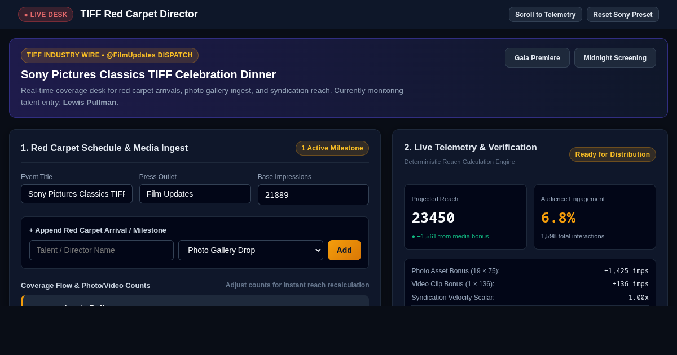Click the 'Sony Pictures Classics TIFF Celebration Dinner' heading

[x=148, y=74]
